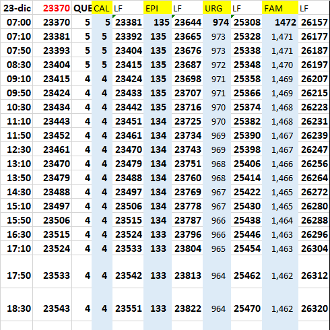Select cell with value 25398

point(246,150)
